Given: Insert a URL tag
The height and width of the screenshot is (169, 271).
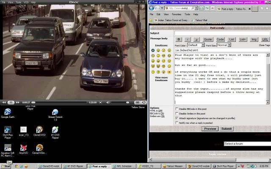Looking at the screenshot, I should click(x=265, y=39).
